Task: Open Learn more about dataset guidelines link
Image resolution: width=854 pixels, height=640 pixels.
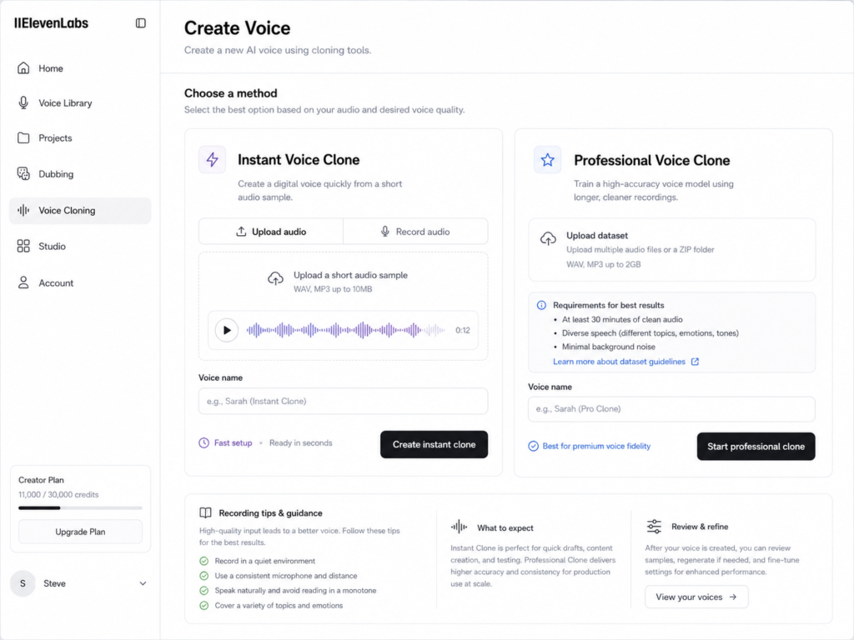Action: point(620,362)
